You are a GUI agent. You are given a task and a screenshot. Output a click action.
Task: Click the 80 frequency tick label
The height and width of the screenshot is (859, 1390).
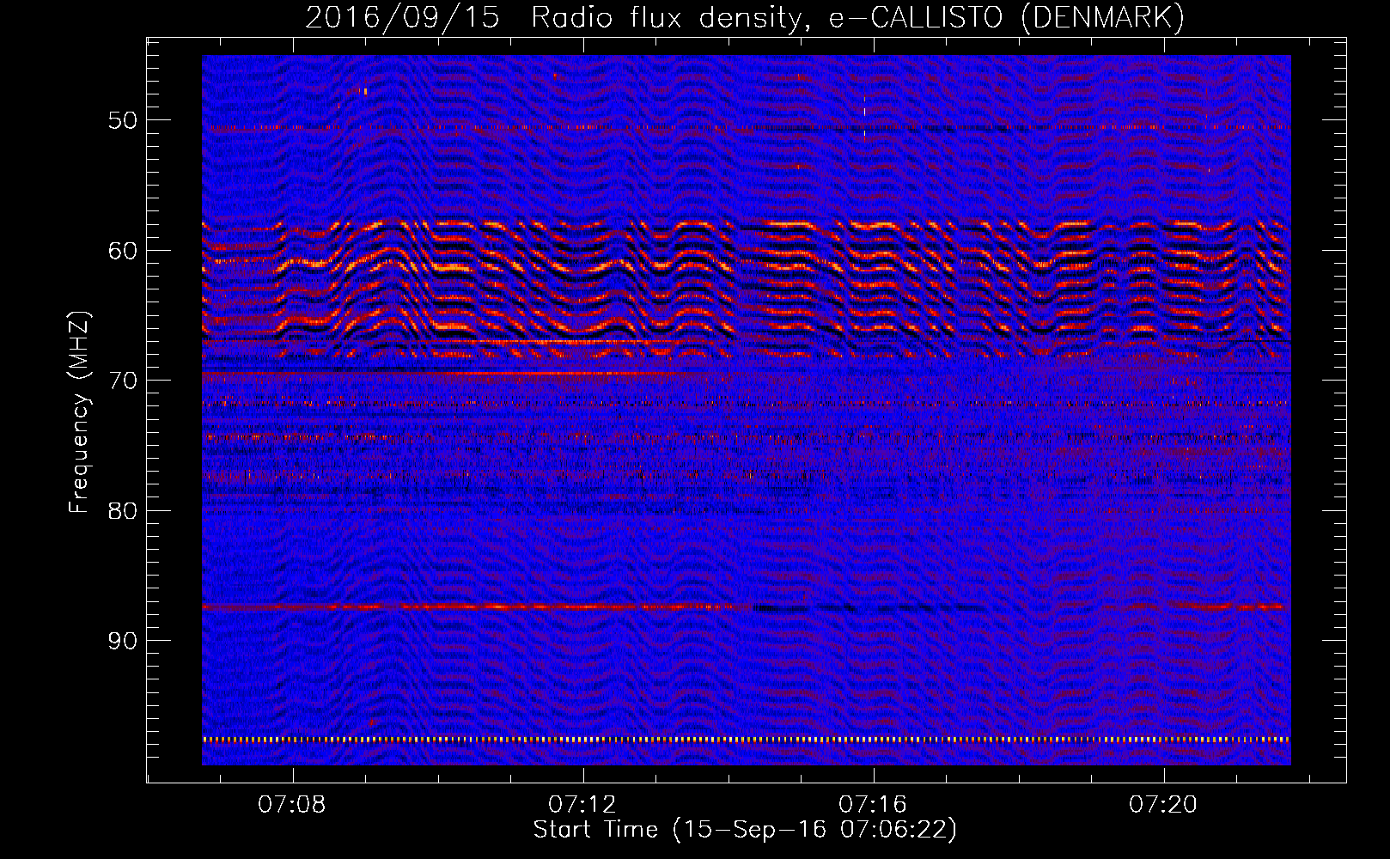point(122,511)
